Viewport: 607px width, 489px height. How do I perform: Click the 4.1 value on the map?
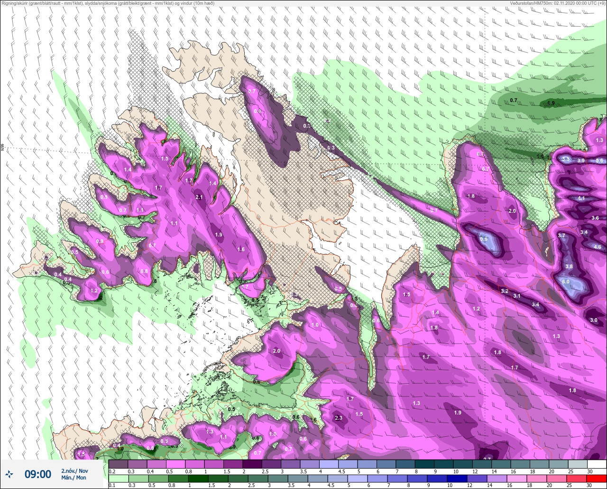pos(581,198)
